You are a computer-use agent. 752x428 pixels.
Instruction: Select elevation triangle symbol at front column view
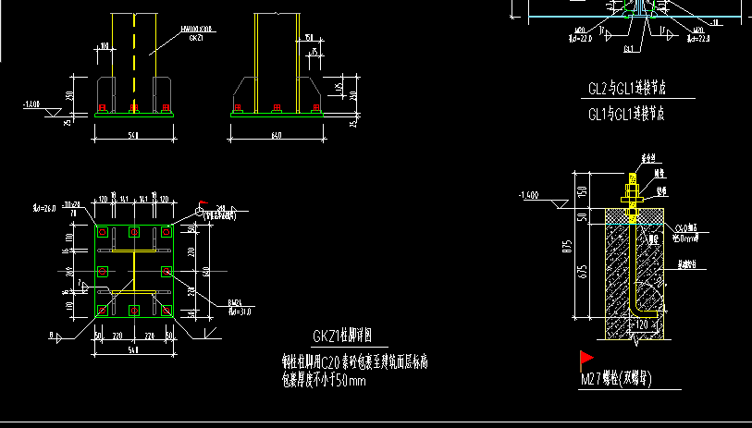pyautogui.click(x=53, y=113)
